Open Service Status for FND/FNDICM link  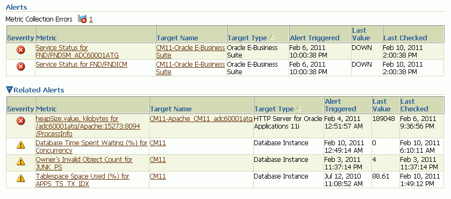point(81,64)
